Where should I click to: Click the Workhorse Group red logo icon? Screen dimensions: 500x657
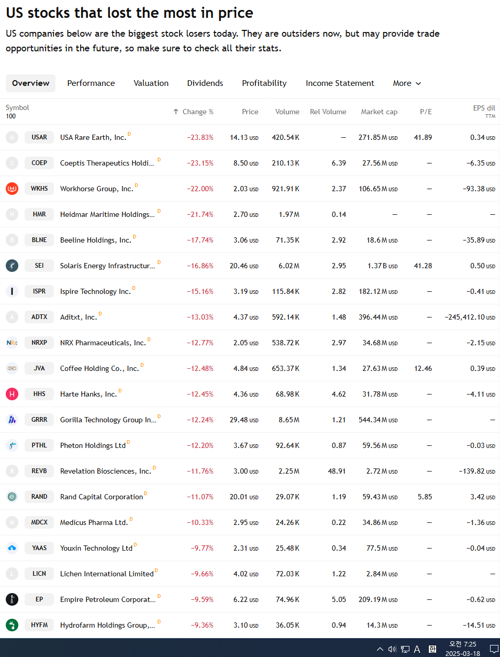pos(12,189)
